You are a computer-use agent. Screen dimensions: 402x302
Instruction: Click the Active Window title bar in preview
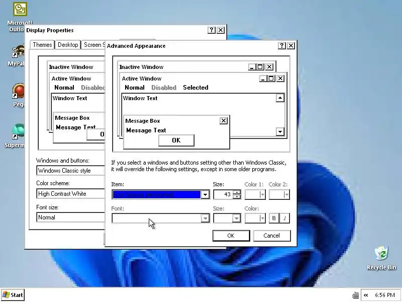(203, 79)
